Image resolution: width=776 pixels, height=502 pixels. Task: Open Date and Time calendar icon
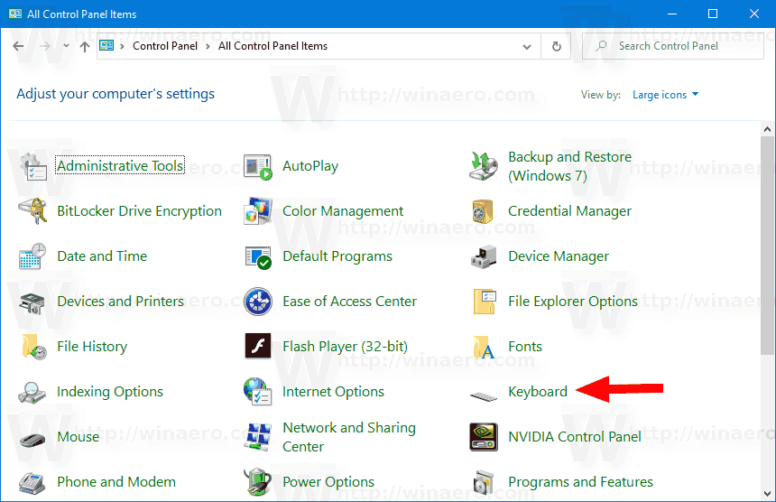pos(32,256)
